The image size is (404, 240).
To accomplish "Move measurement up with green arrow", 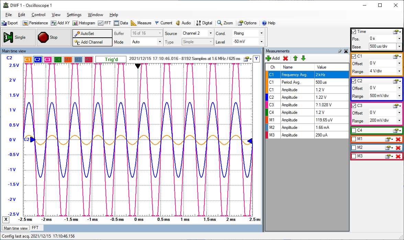I will tap(295, 58).
